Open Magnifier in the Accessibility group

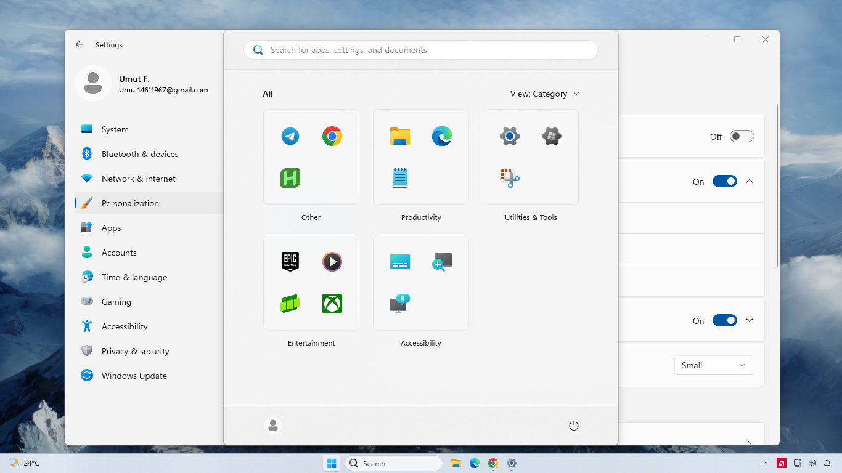click(442, 262)
